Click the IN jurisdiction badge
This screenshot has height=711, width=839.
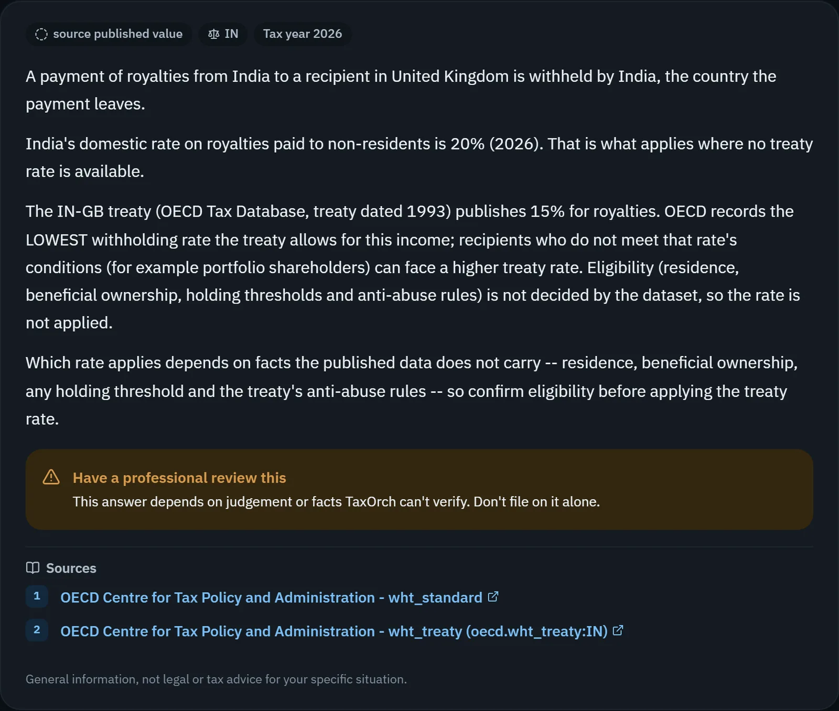pos(223,34)
